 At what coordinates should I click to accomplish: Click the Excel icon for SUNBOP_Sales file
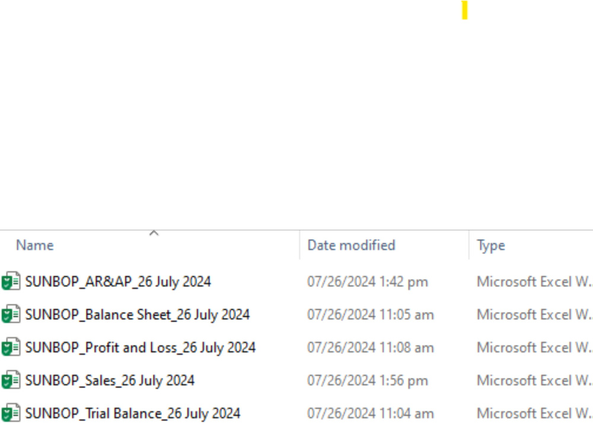click(11, 380)
